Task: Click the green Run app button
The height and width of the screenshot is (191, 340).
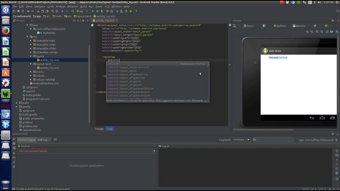Action: (x=93, y=11)
